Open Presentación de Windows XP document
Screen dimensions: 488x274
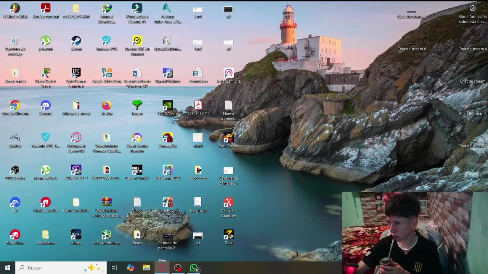(x=137, y=78)
